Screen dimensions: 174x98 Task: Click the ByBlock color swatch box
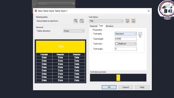click(117, 44)
